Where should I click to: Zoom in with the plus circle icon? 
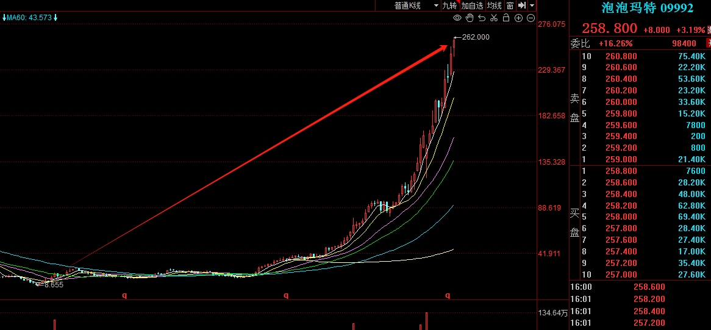(518, 18)
